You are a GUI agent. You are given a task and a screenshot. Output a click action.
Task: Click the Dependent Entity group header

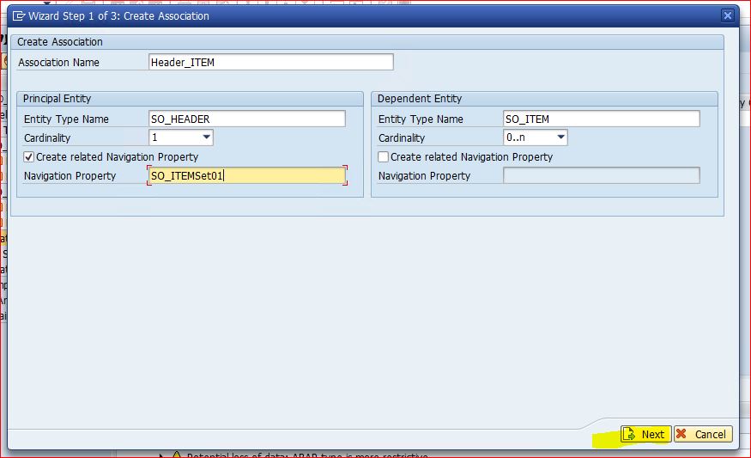click(x=420, y=99)
